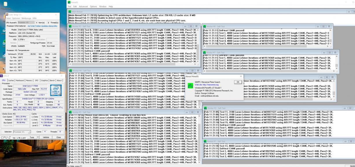The image size is (355, 167).
Task: Click the Worker #6 window icon
Action: pyautogui.click(x=204, y=26)
